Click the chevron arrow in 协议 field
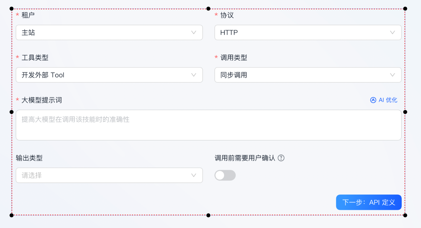Screen dimensions: 421x228 [x=392, y=33]
